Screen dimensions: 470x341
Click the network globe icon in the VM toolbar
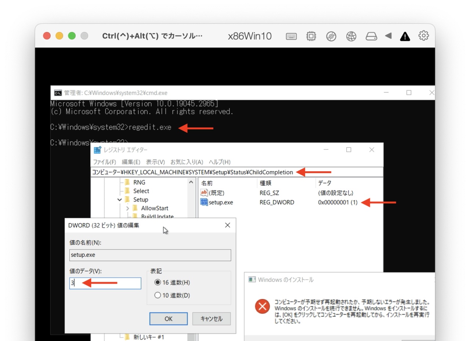(351, 36)
